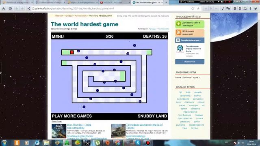Click SNUBBY LAND in the game footer
Screen dimensions: 260x146
coord(152,116)
